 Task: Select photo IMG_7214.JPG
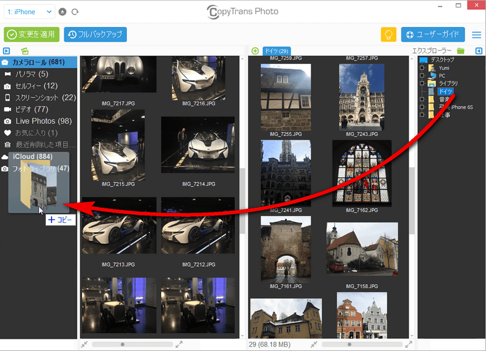198,145
